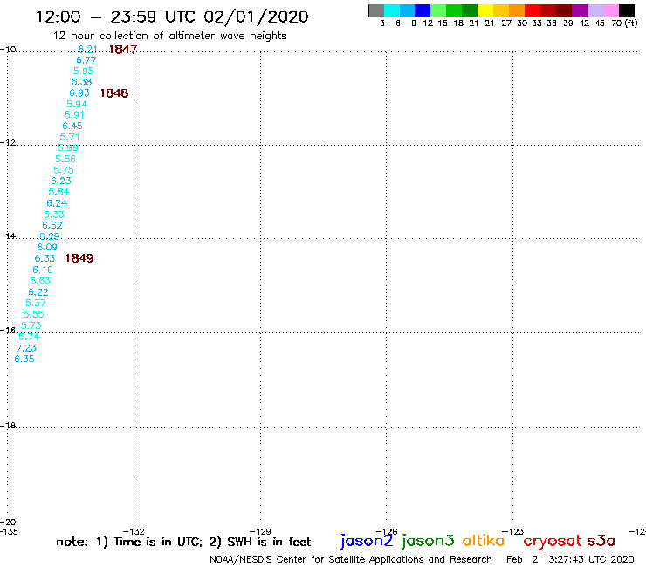Click wave height value 6.77
Screen dimensions: 646x567
click(86, 60)
